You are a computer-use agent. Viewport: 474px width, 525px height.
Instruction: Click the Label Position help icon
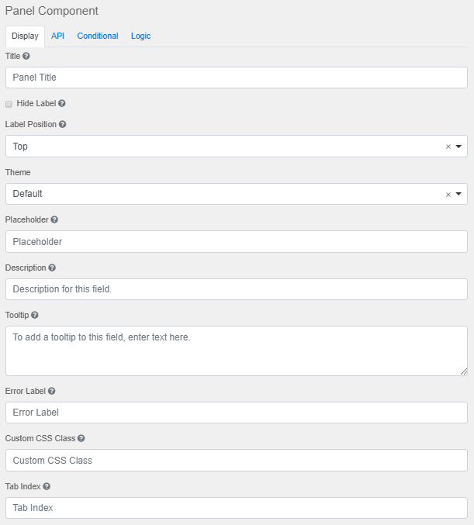pyautogui.click(x=63, y=124)
